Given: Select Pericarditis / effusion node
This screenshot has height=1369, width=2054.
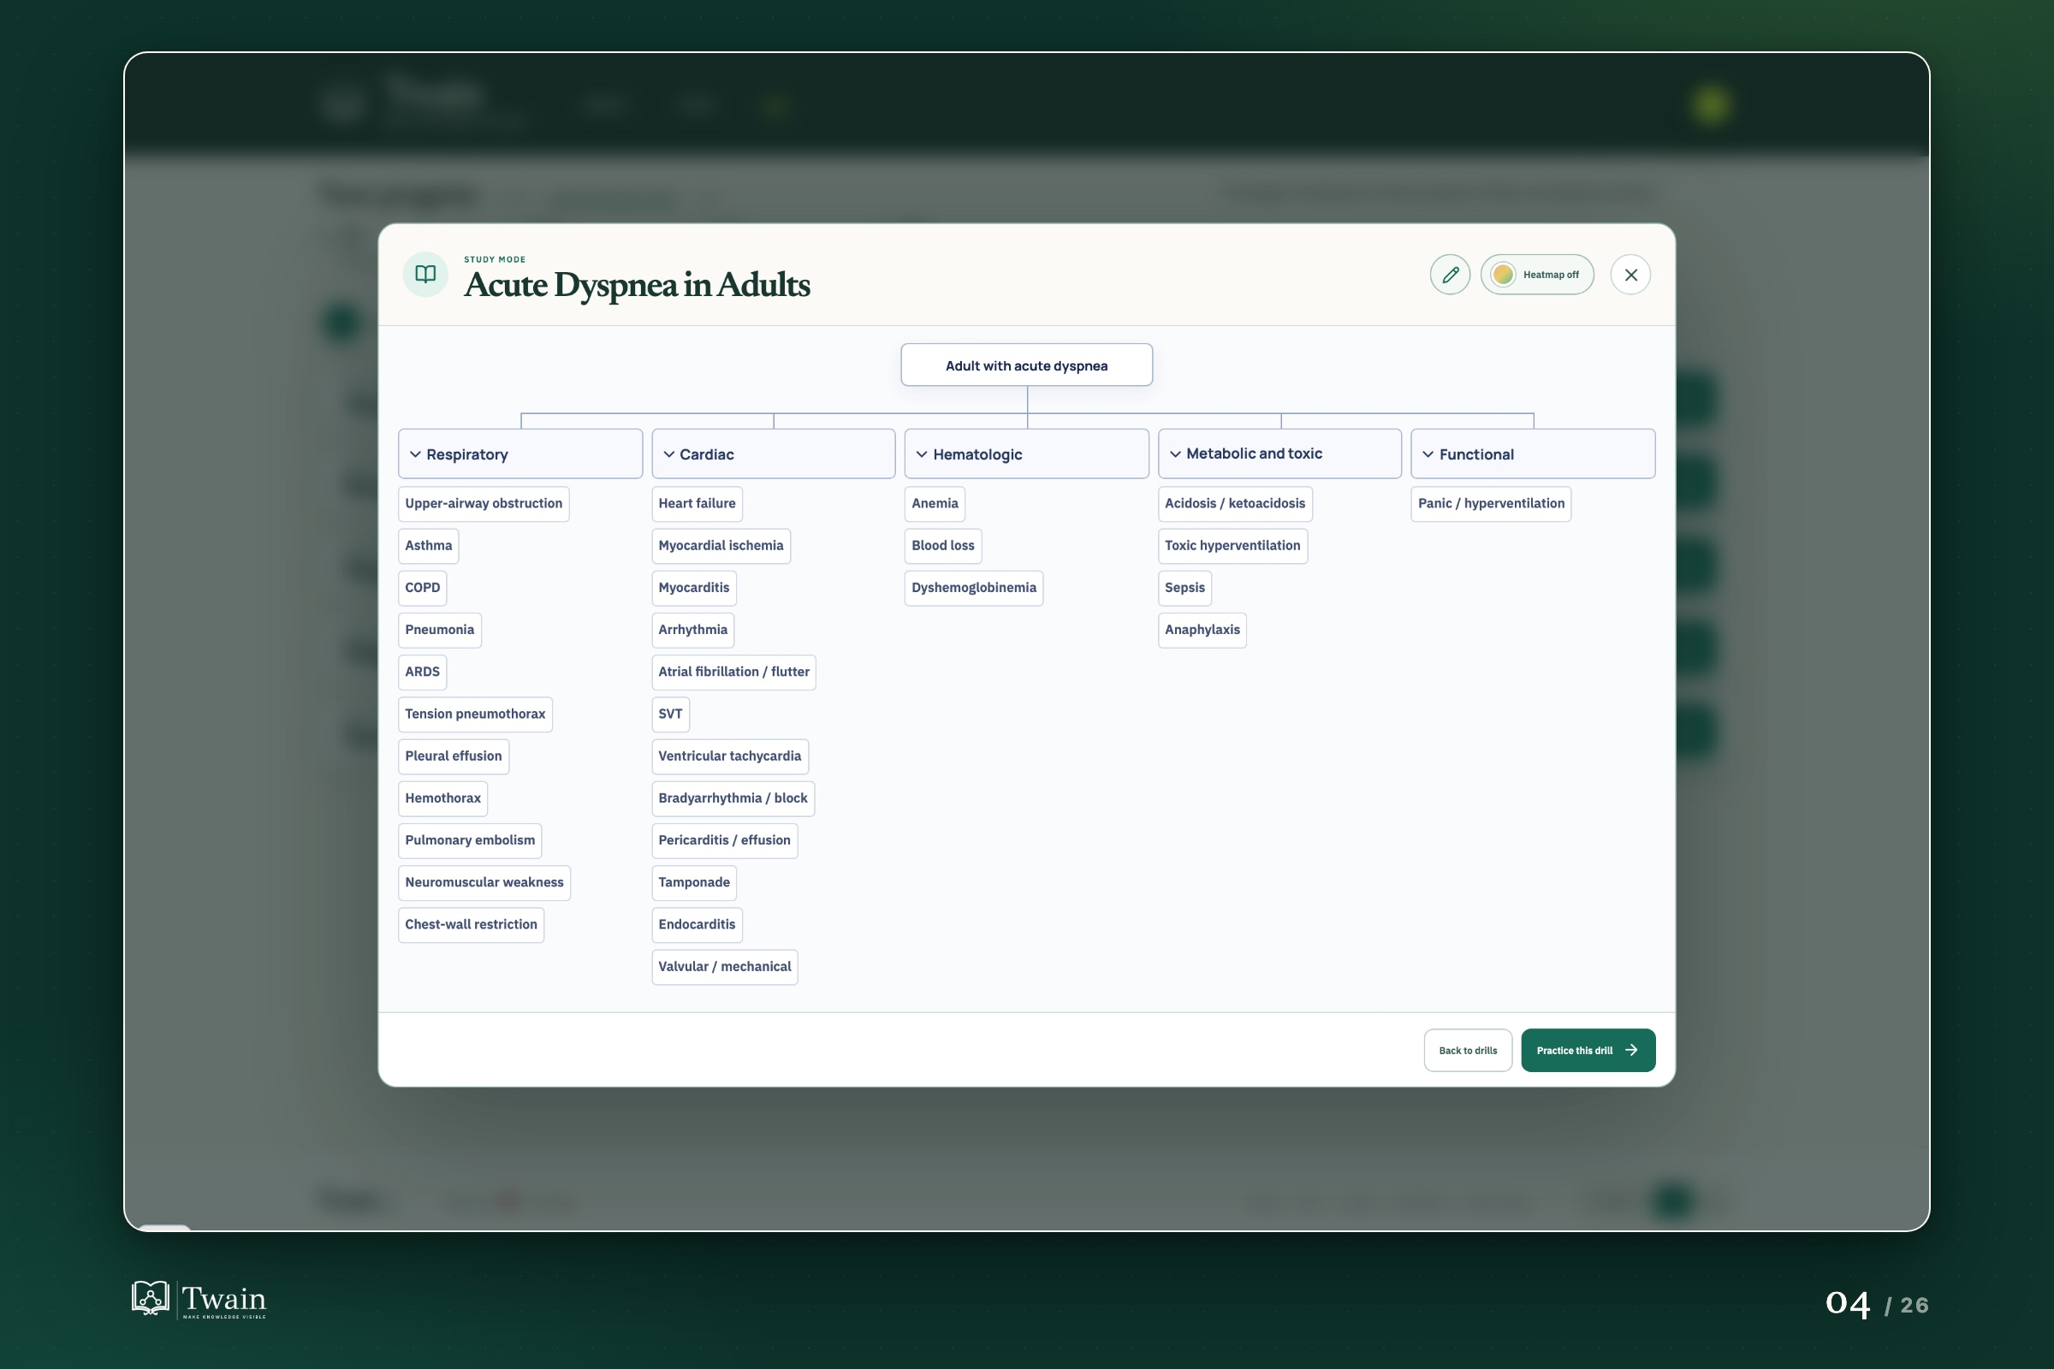Looking at the screenshot, I should (x=725, y=840).
